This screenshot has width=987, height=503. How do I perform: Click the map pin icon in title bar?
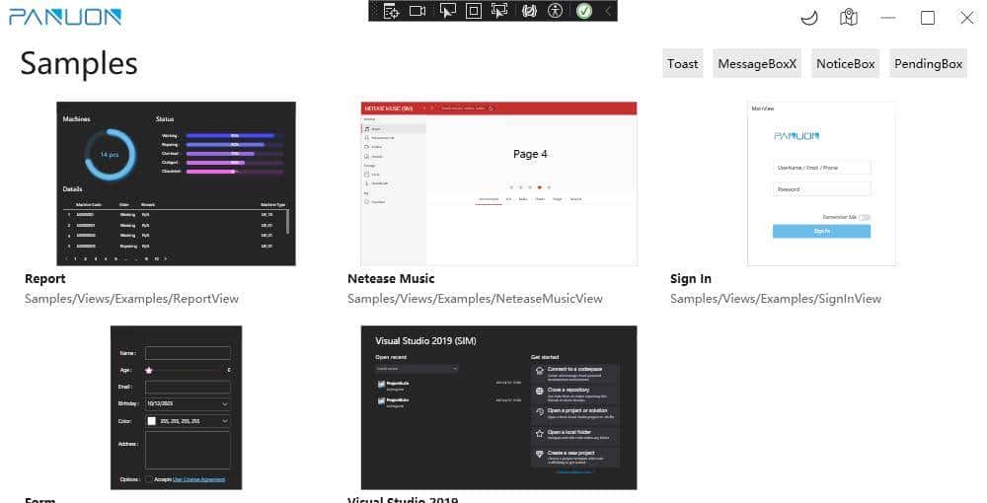pyautogui.click(x=849, y=18)
